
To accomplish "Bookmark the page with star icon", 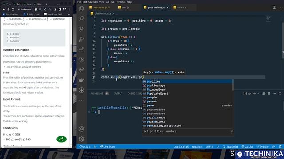I will coord(49,9).
